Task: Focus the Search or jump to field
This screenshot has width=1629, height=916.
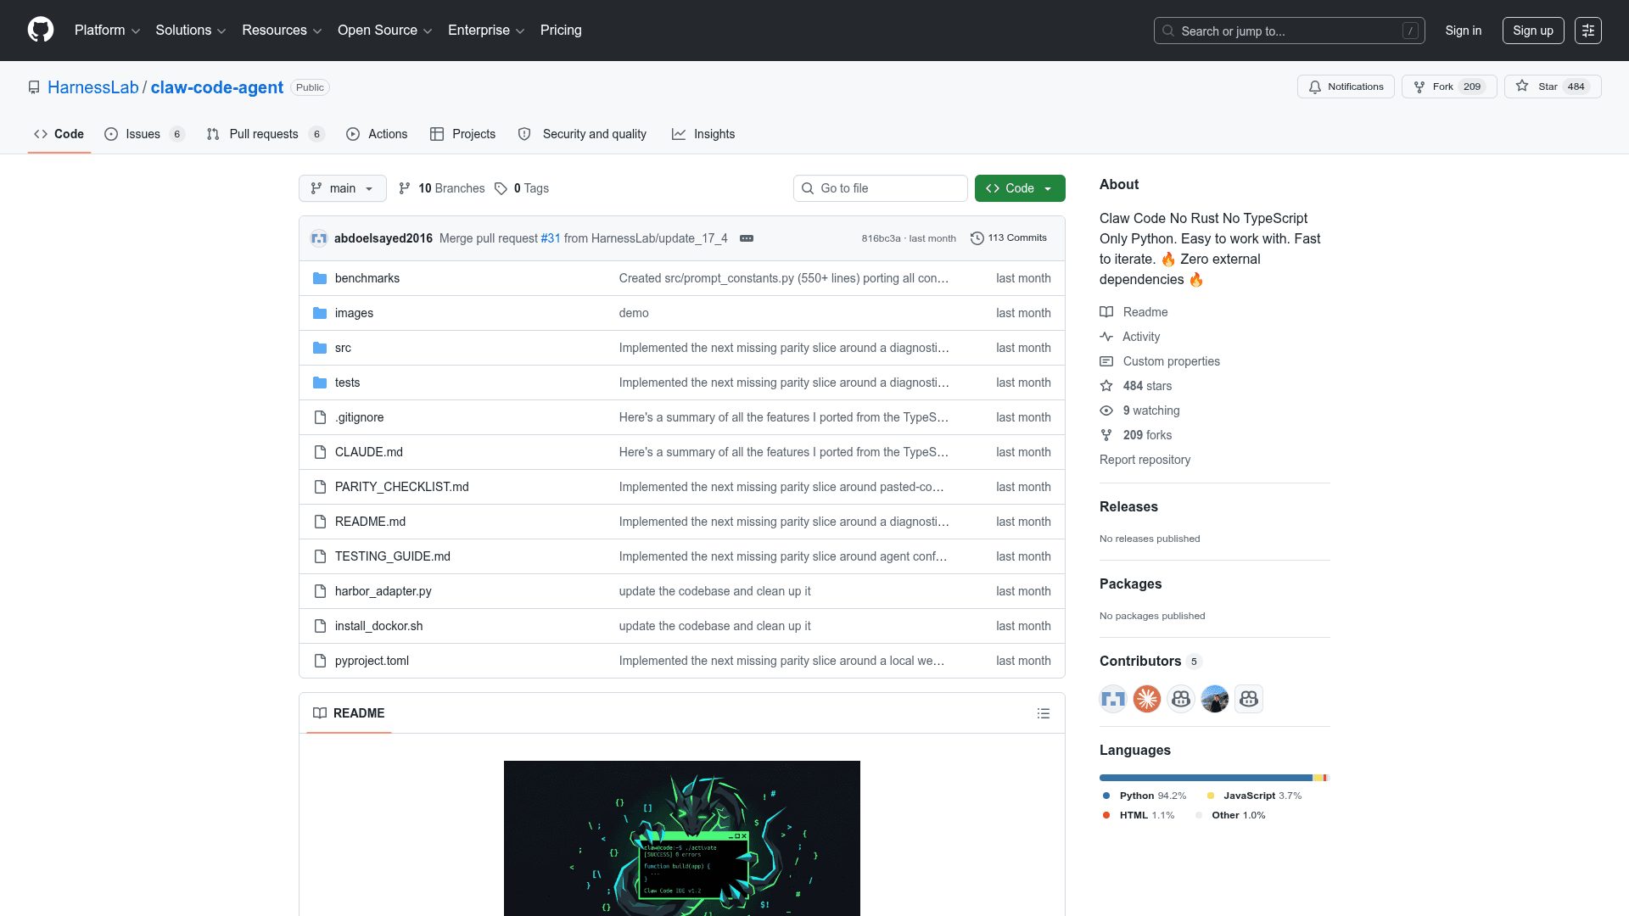Action: [1289, 31]
